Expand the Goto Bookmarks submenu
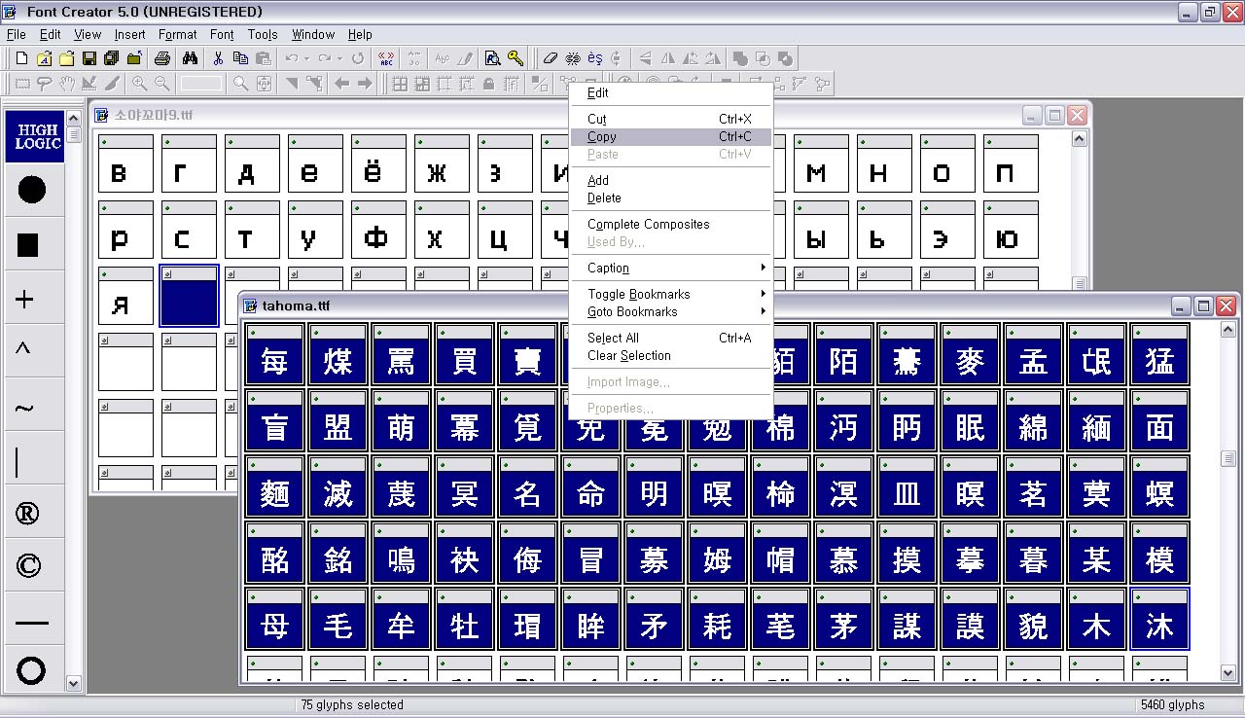 coord(670,312)
